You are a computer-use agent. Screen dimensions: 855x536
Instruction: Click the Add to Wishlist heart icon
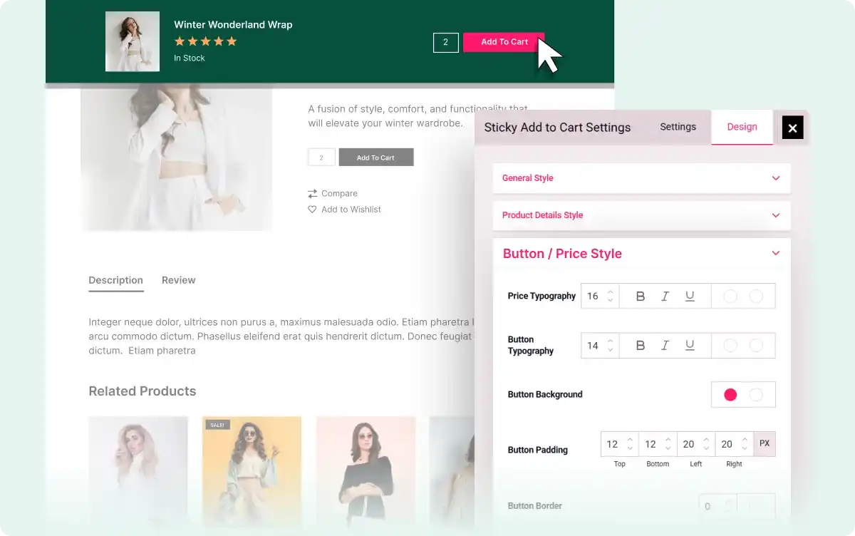[312, 210]
